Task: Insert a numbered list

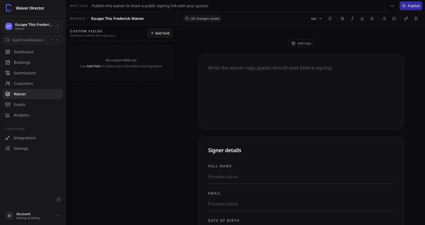Action: [394, 18]
